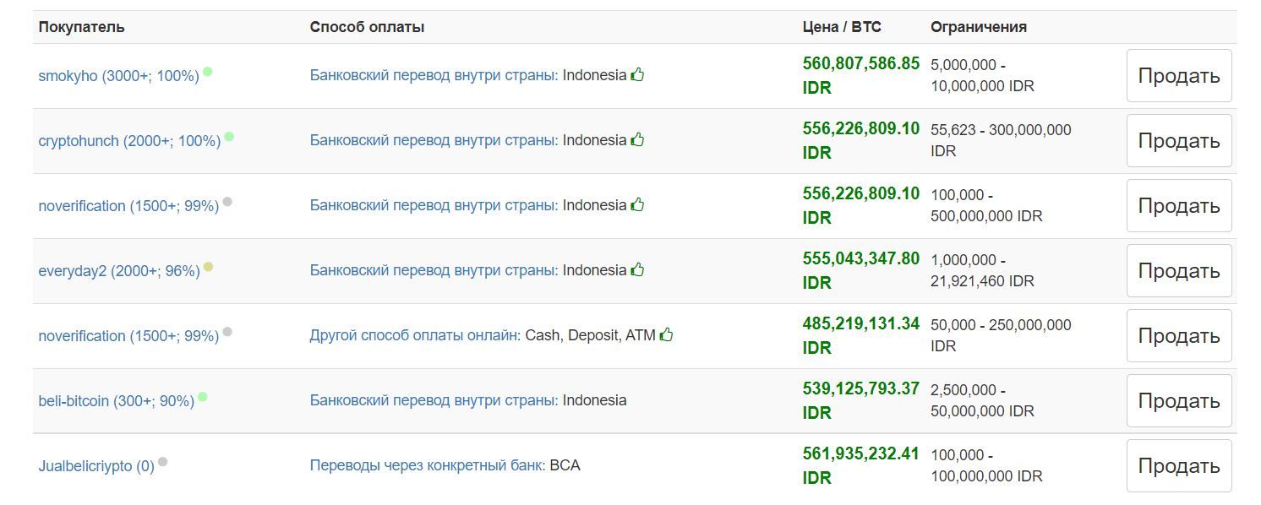The height and width of the screenshot is (505, 1261).
Task: Open beli-bitcoin (300+; 90%) profile
Action: tap(117, 401)
